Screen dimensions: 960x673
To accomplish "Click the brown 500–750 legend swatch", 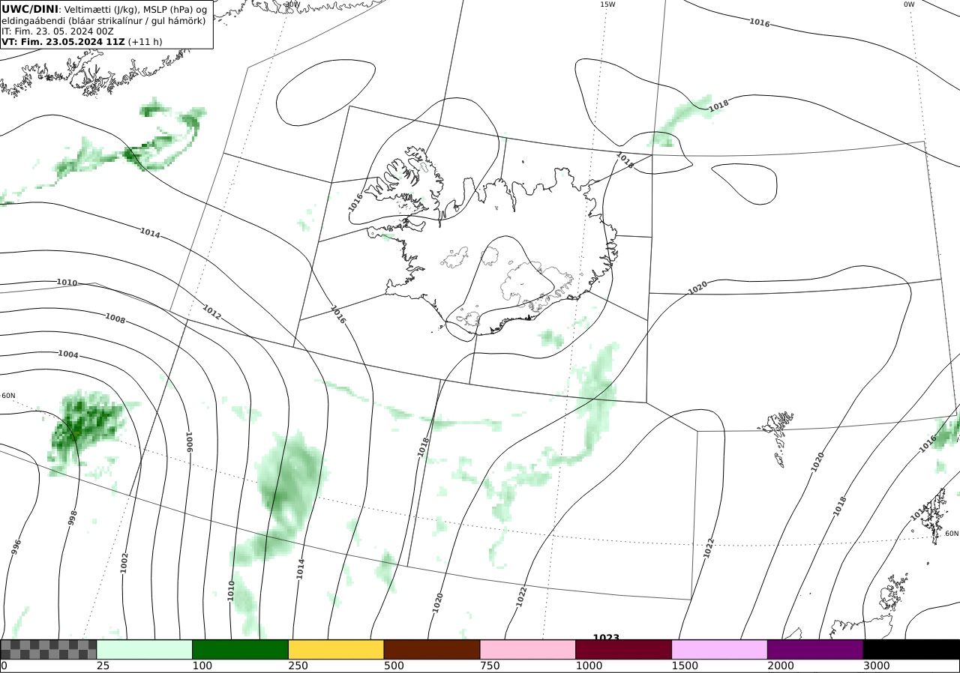I will pyautogui.click(x=432, y=649).
